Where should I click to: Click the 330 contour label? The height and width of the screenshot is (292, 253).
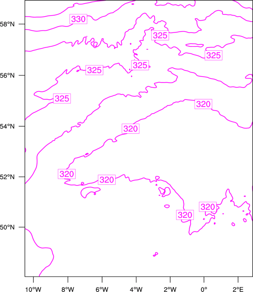78,19
